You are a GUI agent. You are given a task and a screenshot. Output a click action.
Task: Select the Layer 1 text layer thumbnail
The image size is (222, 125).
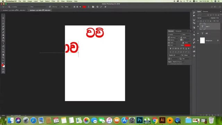coord(202,26)
